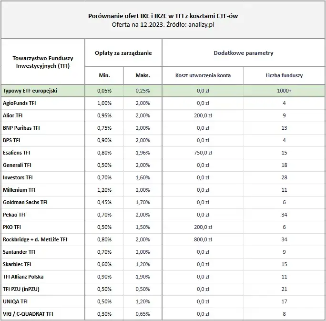Viewport: 326px width, 321px height.
Task: Select 'PKO TFI' maximum fee 1,50%
Action: [143, 227]
